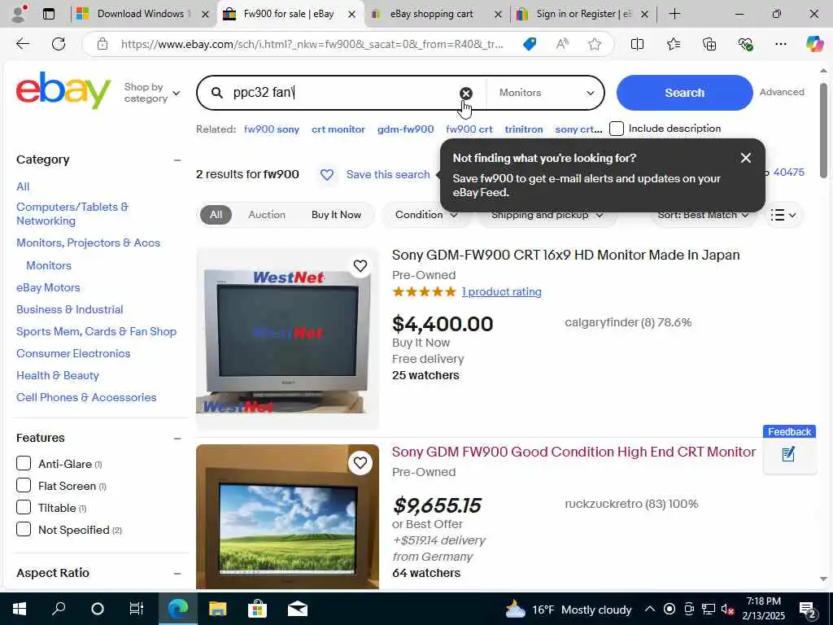Open split screen icon
The width and height of the screenshot is (833, 625).
637,44
